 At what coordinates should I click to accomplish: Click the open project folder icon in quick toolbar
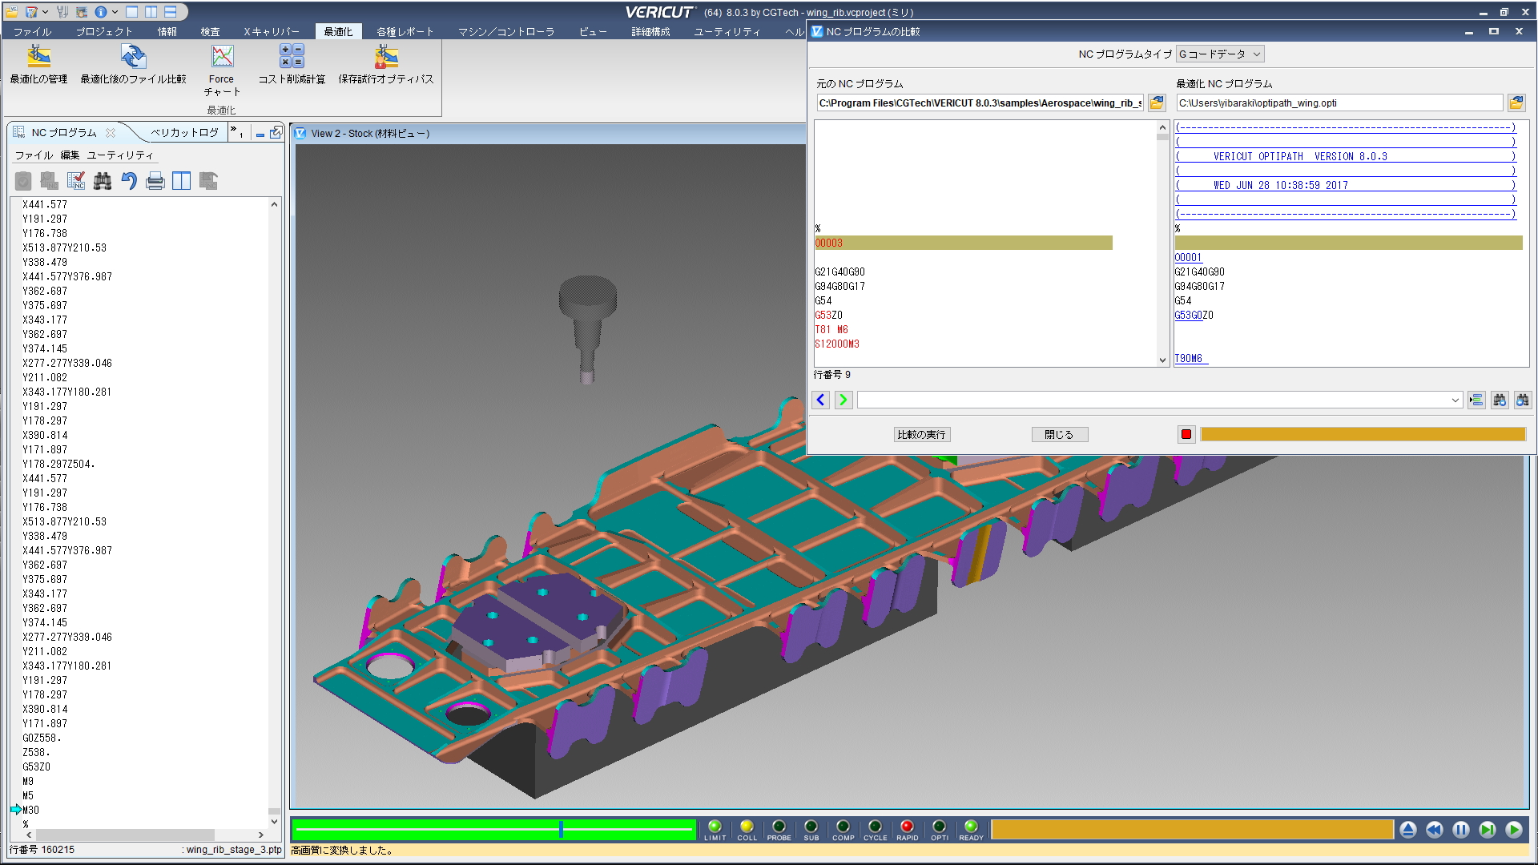pos(12,12)
